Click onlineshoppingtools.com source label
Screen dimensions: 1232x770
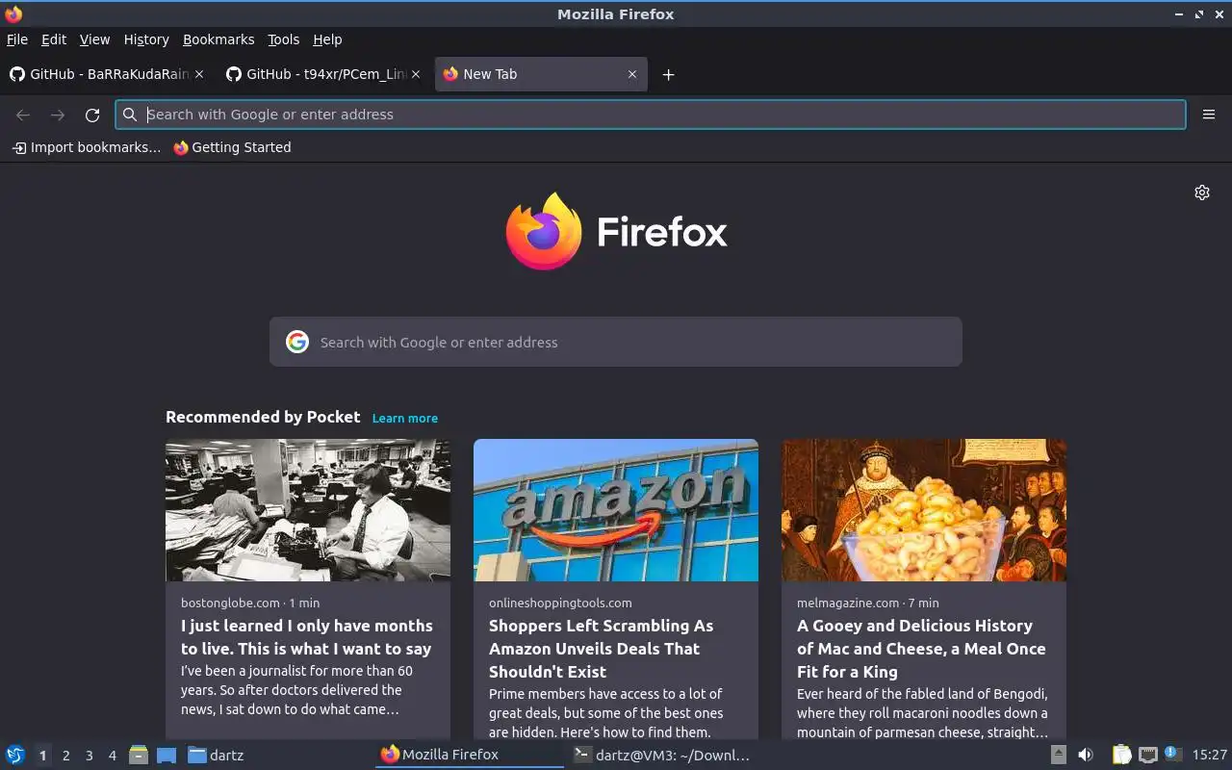pyautogui.click(x=560, y=603)
